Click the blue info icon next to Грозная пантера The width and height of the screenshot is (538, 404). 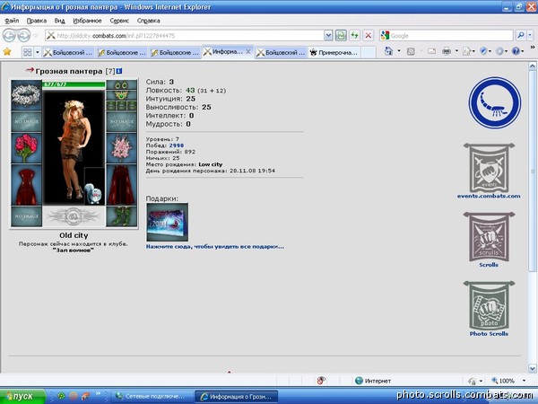(119, 71)
